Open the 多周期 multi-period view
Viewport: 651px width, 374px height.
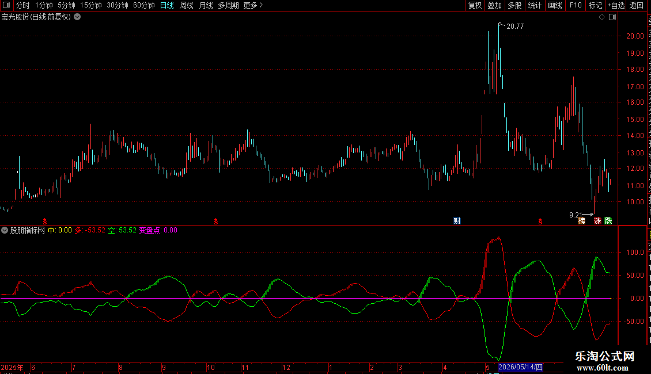click(x=228, y=5)
